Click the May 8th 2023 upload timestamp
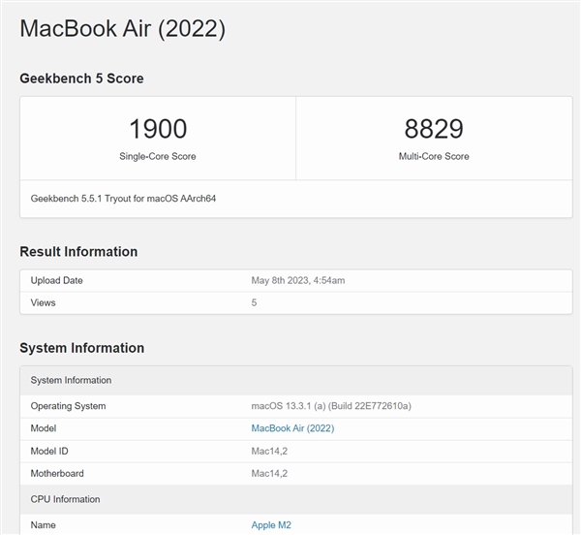Screen dimensions: 581x535 click(298, 280)
